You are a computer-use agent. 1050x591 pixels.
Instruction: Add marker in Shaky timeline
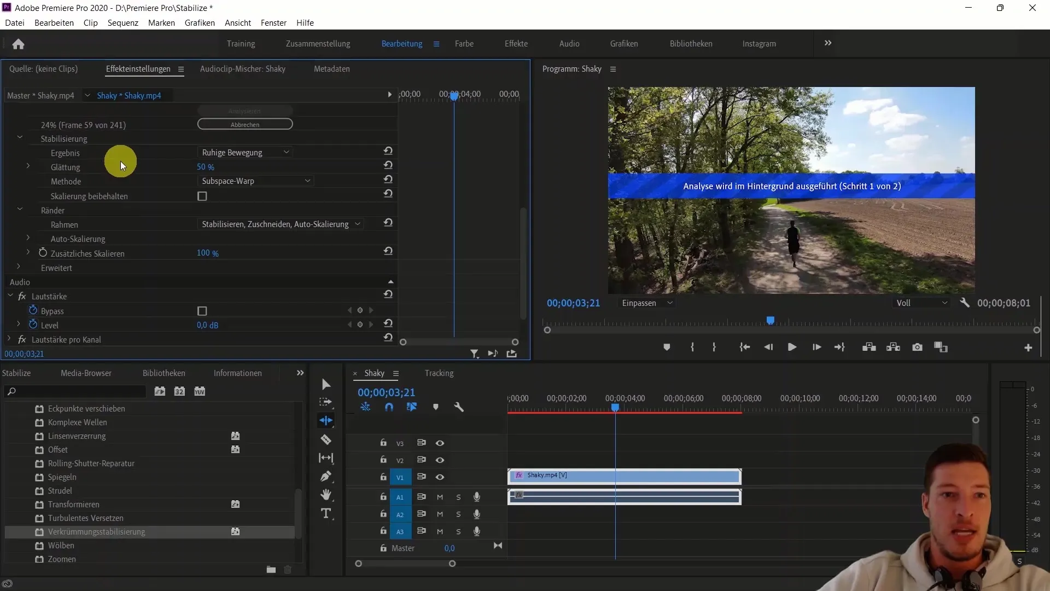pyautogui.click(x=436, y=407)
